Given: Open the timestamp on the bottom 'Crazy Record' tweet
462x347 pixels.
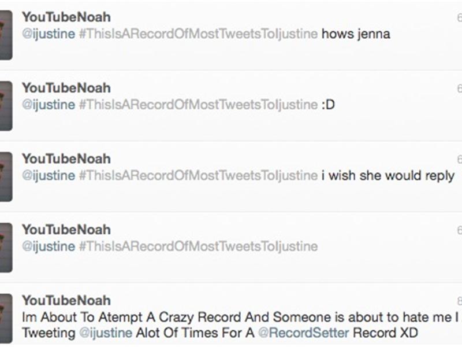Looking at the screenshot, I should tap(459, 299).
